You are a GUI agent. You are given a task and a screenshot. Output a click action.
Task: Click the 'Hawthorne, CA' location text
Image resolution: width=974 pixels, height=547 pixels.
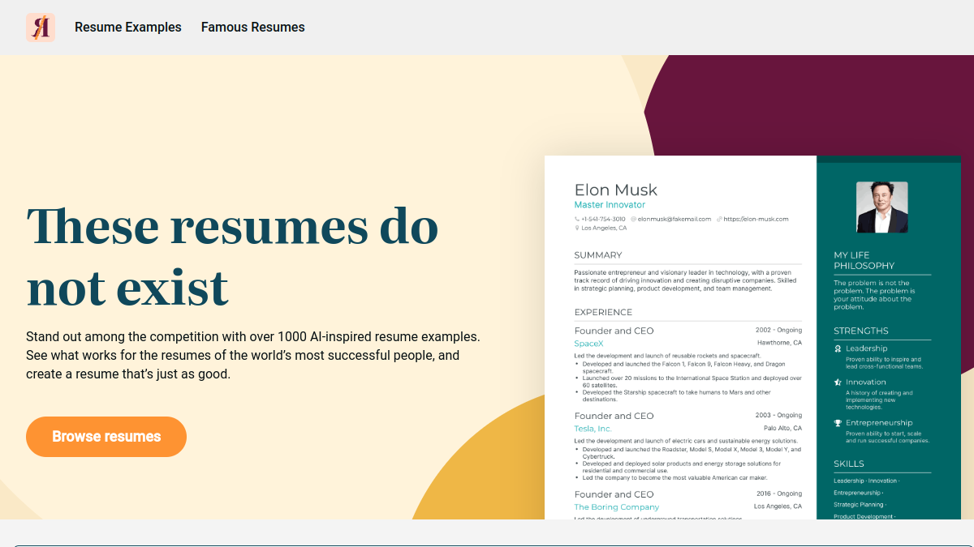click(x=780, y=343)
